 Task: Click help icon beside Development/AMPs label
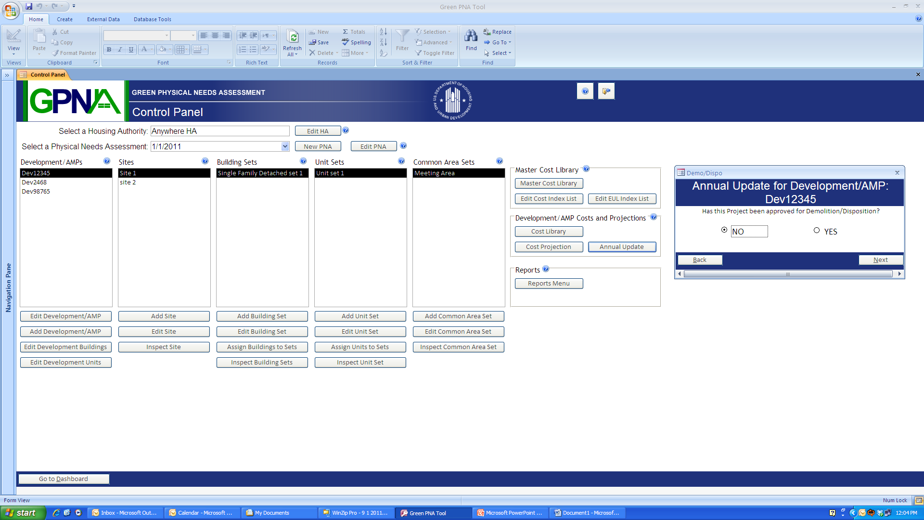107,161
